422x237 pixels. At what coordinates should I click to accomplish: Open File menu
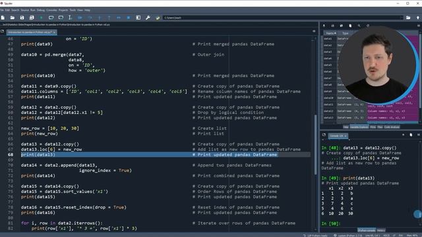[x=2, y=11]
